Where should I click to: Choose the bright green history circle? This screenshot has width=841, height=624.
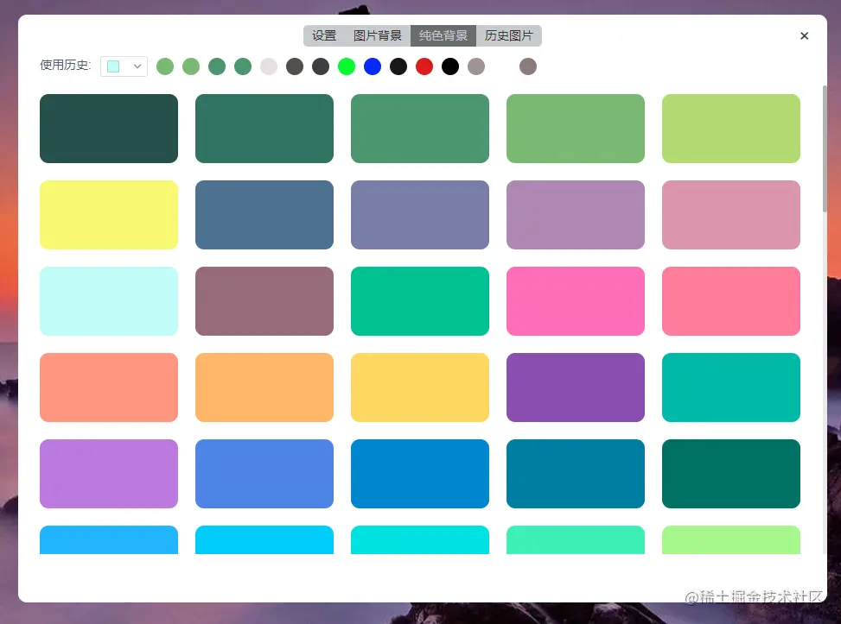click(x=347, y=66)
